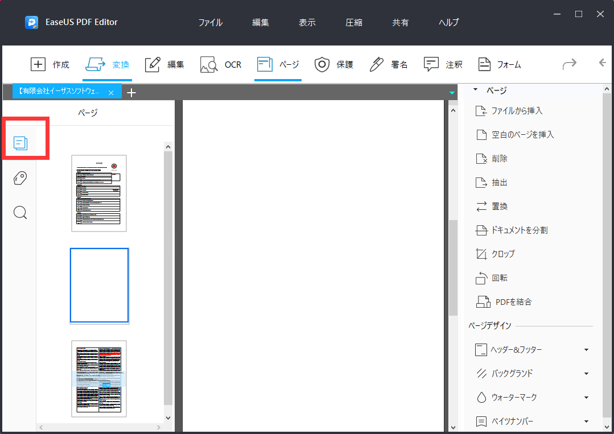
Task: Show the page thumbnails sidebar panel
Action: coord(20,143)
